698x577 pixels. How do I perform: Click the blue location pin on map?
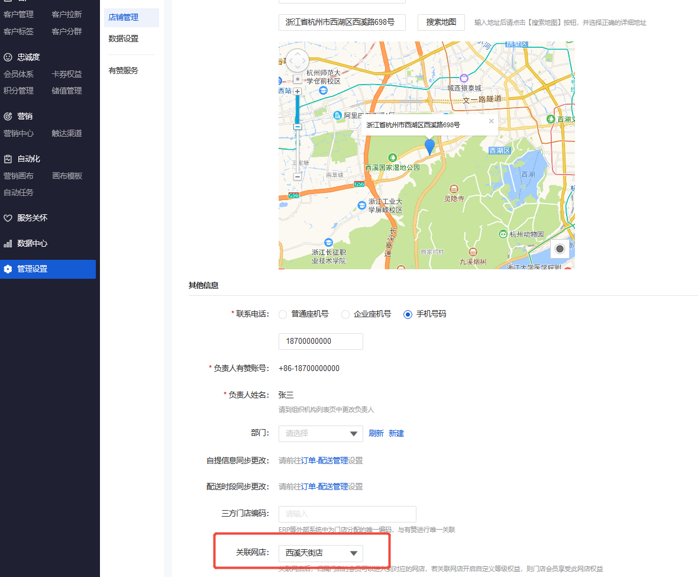(429, 146)
